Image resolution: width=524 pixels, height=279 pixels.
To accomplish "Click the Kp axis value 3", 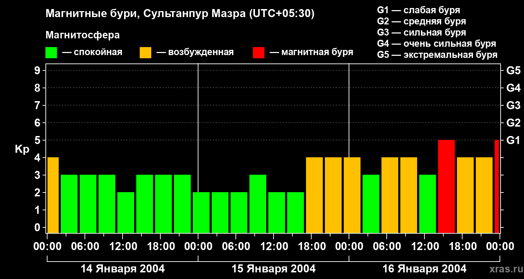I will (38, 175).
